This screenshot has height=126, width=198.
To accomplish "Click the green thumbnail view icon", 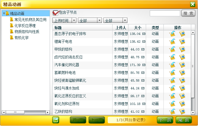I will 55,120.
